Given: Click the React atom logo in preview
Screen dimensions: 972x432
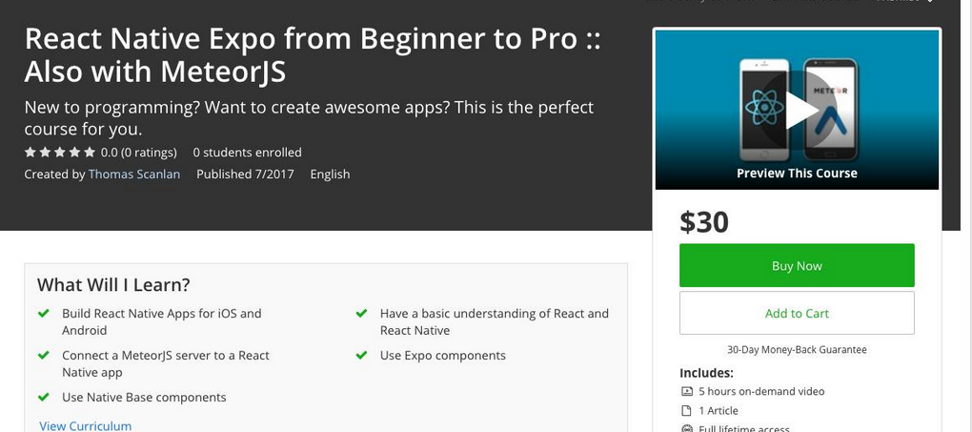Looking at the screenshot, I should tap(763, 110).
